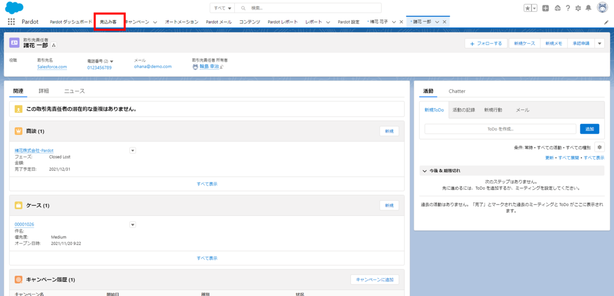Open the 00001026 case link

coord(25,224)
